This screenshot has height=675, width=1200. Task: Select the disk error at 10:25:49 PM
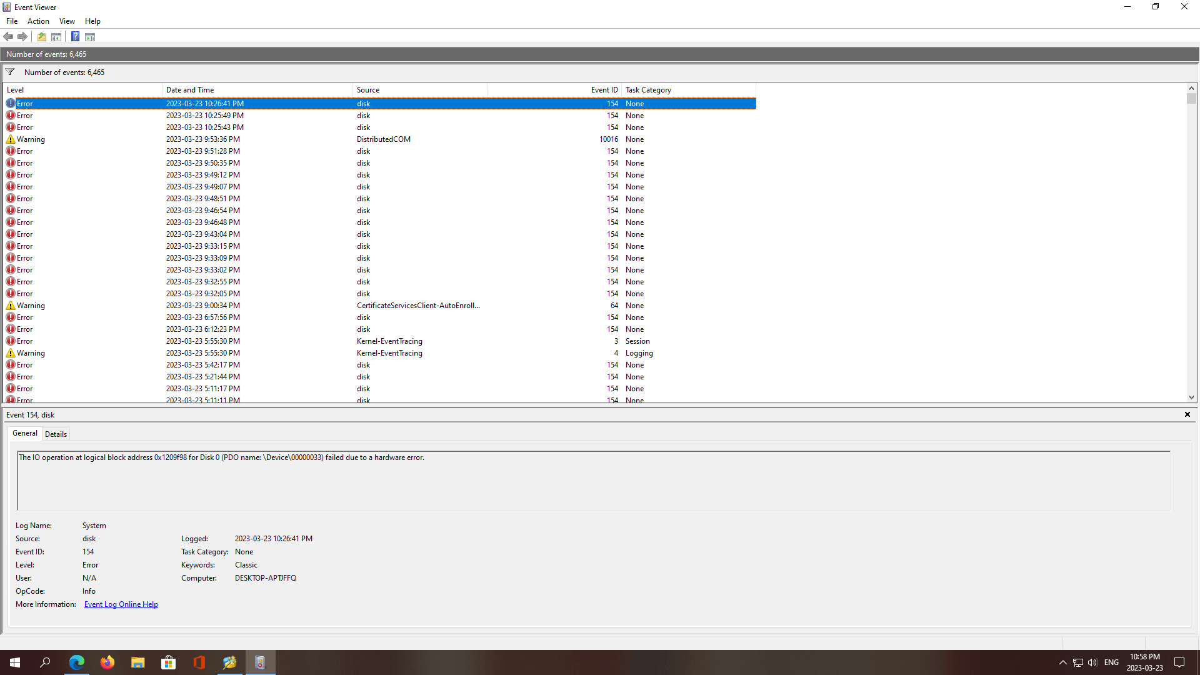pos(380,116)
